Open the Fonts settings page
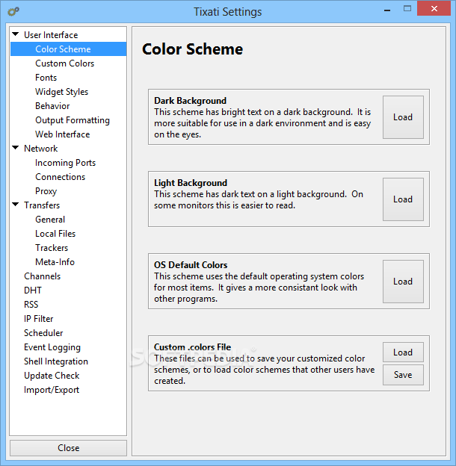The image size is (456, 466). 46,78
